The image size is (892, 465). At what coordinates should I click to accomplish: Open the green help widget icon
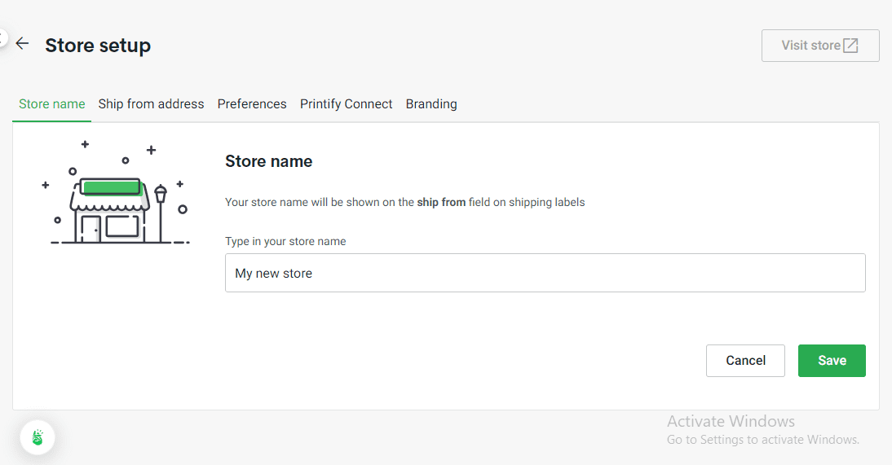coord(38,438)
